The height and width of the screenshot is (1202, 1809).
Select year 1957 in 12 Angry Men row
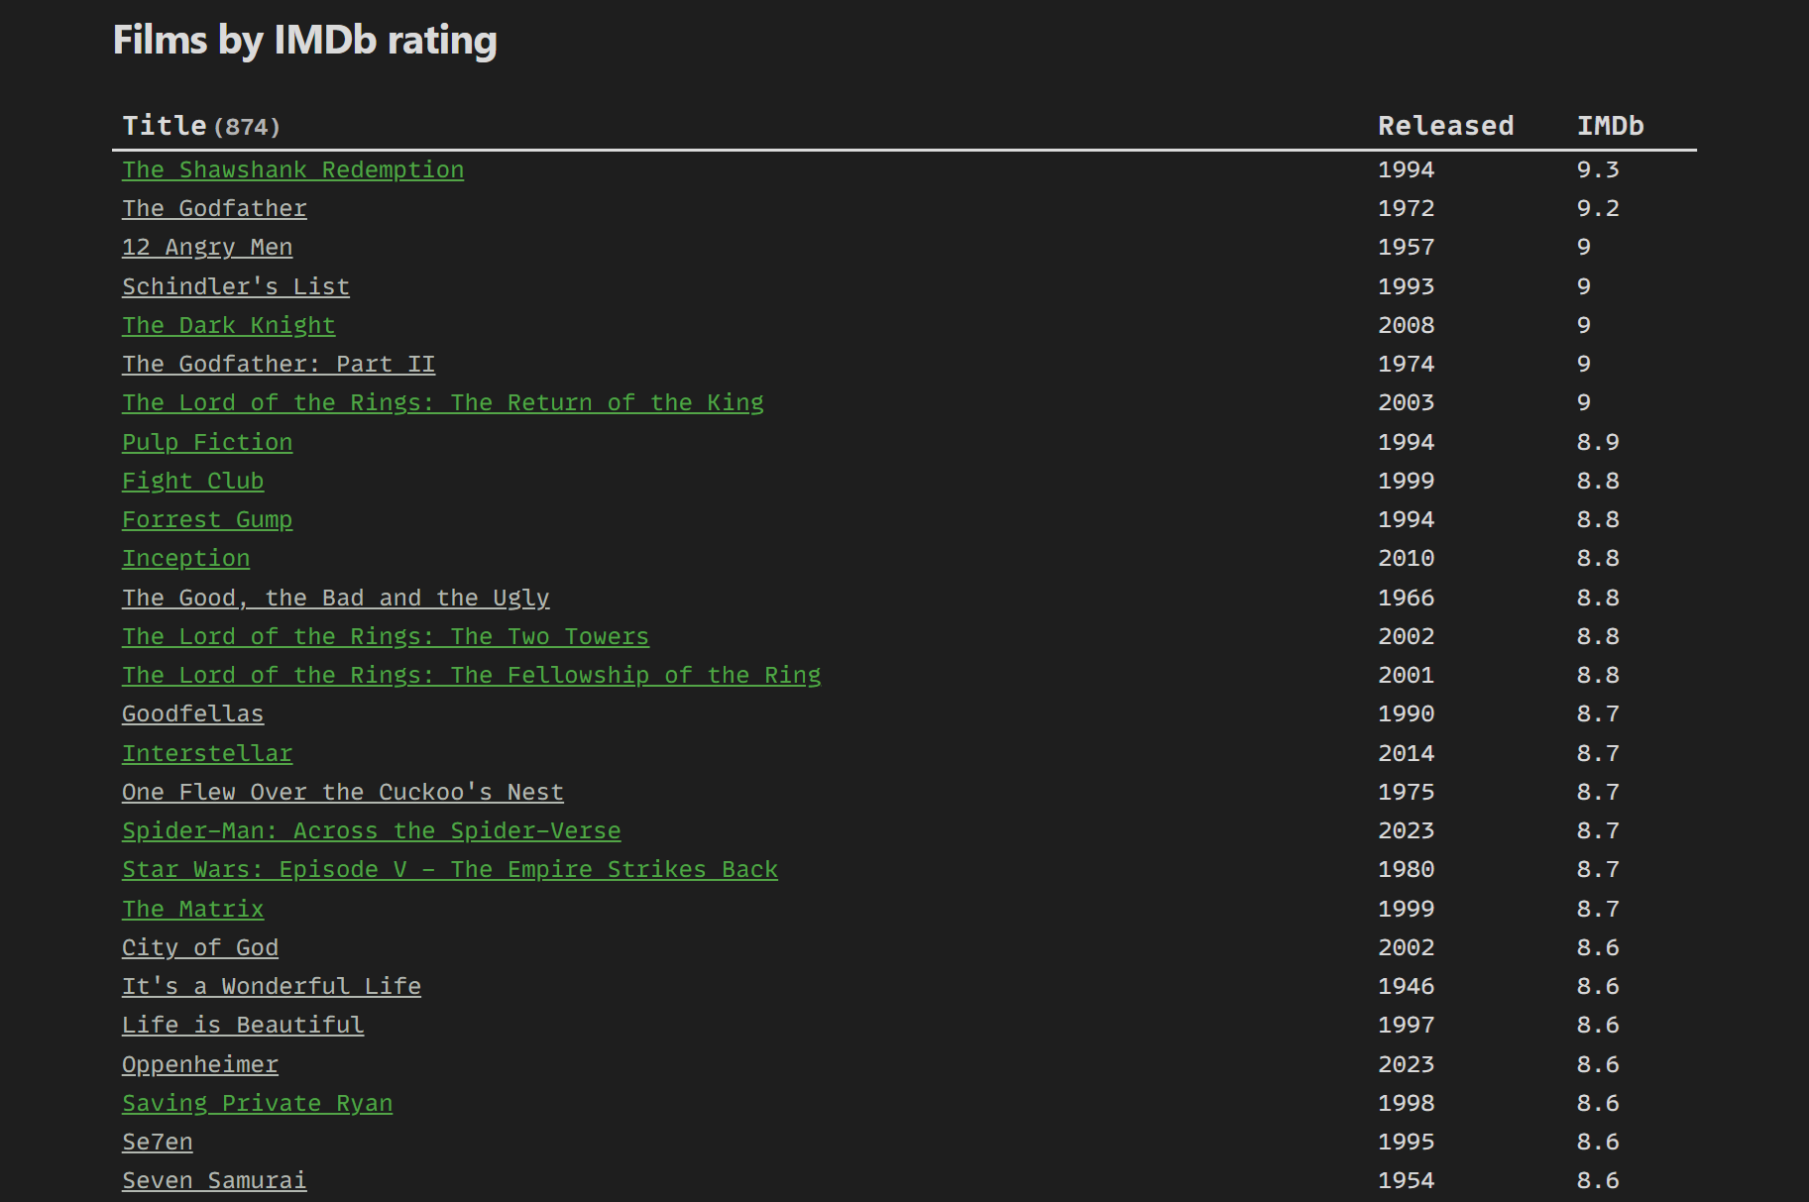pyautogui.click(x=1407, y=247)
